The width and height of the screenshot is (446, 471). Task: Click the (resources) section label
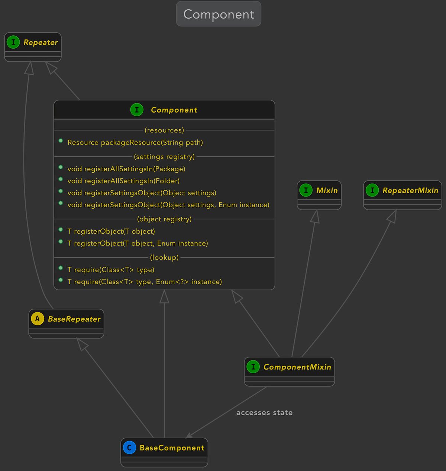164,130
